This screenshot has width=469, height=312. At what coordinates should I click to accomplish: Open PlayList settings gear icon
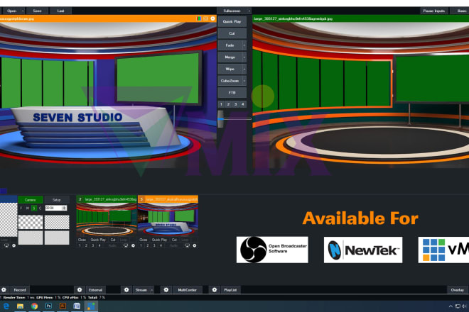[x=215, y=289]
